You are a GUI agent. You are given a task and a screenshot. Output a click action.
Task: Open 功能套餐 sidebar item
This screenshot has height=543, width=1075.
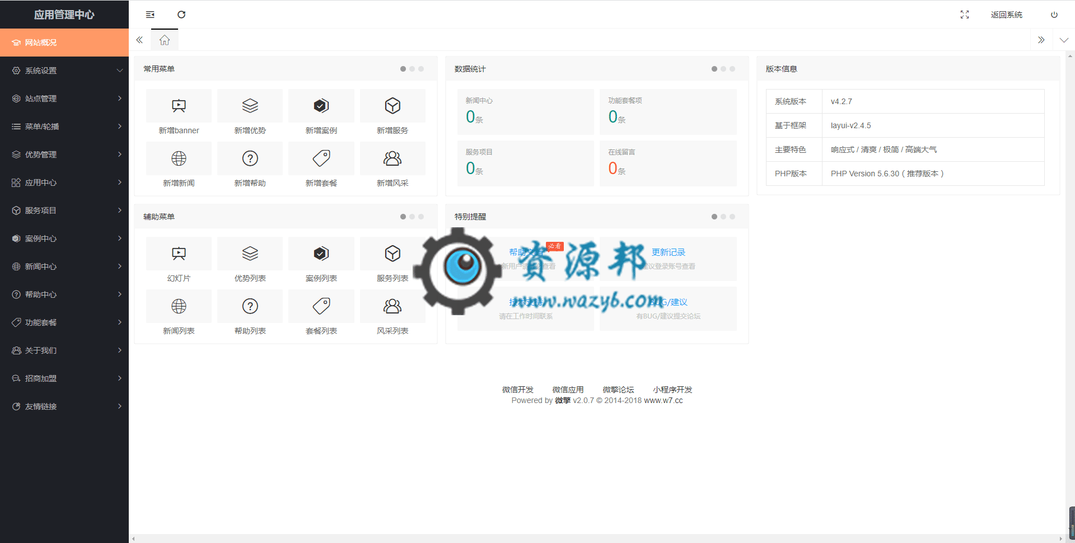click(x=64, y=322)
